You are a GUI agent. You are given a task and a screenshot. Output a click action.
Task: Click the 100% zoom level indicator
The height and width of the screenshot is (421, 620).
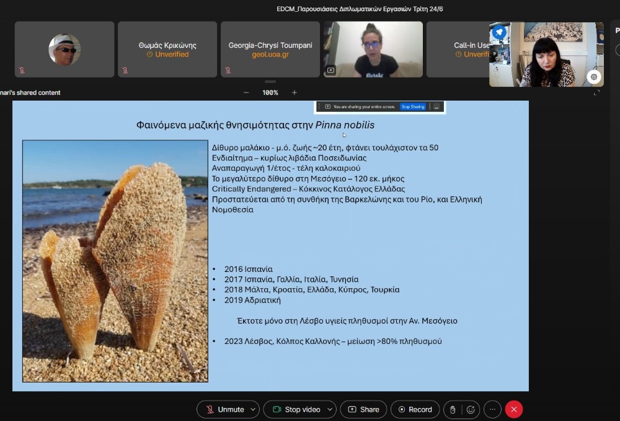(x=270, y=93)
